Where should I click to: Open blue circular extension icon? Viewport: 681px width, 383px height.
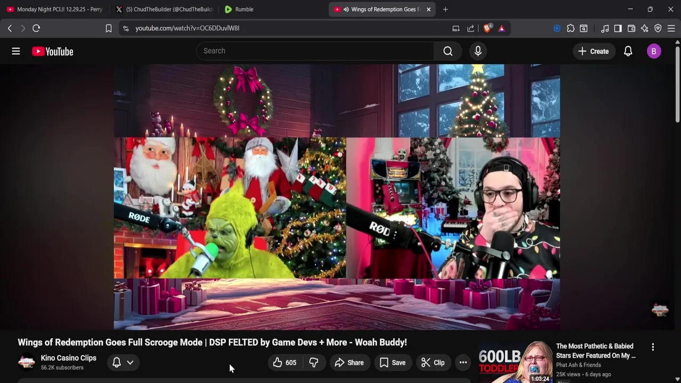point(557,28)
